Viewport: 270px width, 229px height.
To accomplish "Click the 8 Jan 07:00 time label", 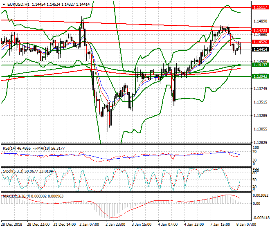I will pyautogui.click(x=246, y=225).
